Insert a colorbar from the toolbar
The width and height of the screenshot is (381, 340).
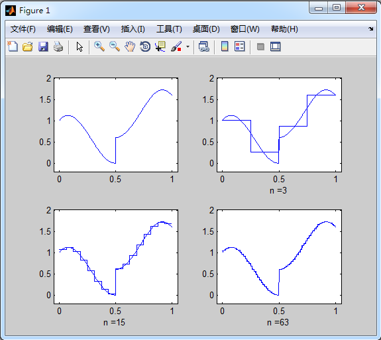[x=225, y=46]
